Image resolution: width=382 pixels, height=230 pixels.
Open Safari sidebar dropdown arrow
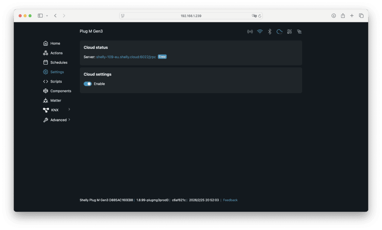pos(47,16)
